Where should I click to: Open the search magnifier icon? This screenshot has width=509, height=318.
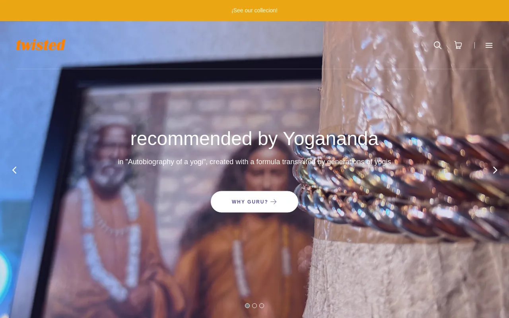[437, 45]
